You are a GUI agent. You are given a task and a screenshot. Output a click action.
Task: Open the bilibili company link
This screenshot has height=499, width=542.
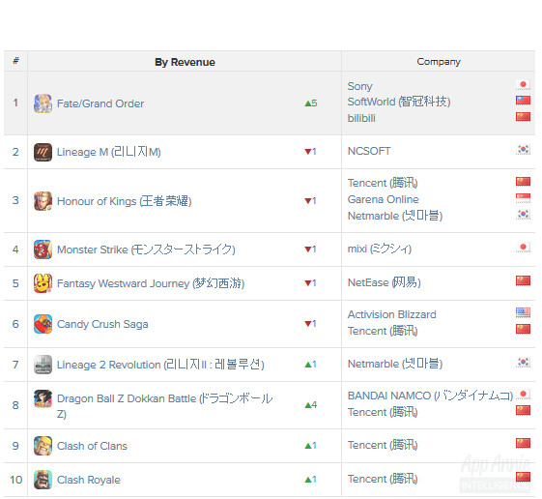tap(361, 118)
